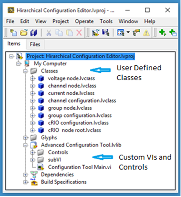181x197 pixels.
Task: Maximize the project window
Action: (x=147, y=10)
